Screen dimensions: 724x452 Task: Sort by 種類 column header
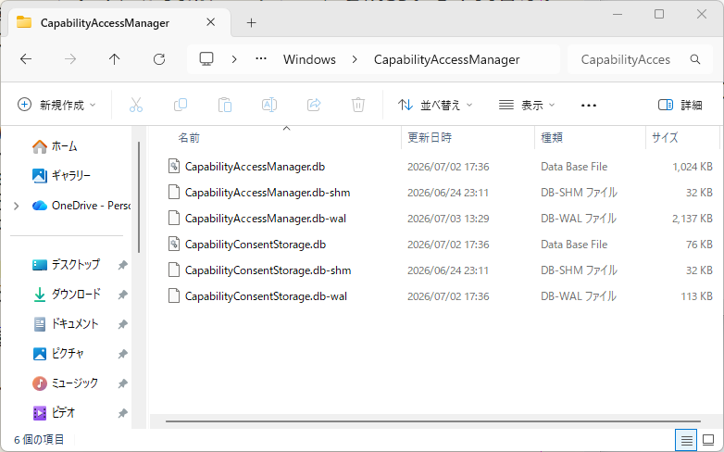tap(552, 138)
